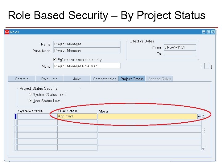
Task: Click the Effective Dates From field
Action: coord(180,47)
